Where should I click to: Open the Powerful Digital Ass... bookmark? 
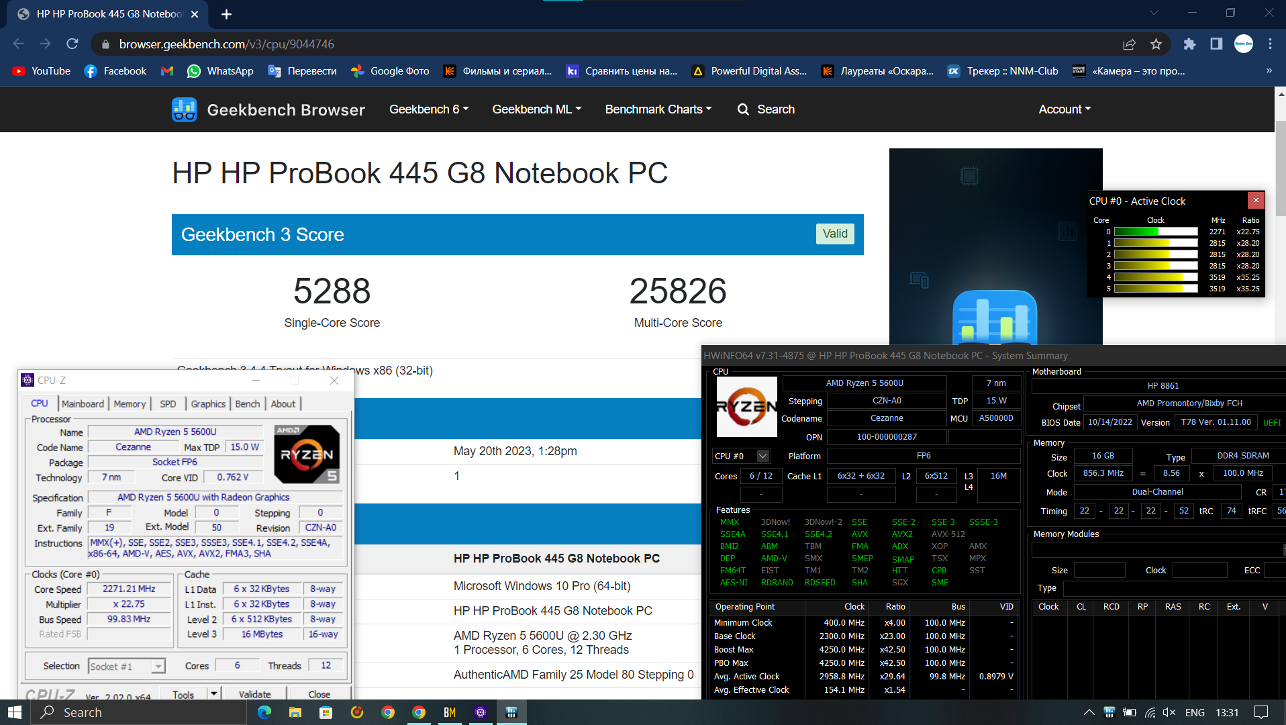coord(749,71)
